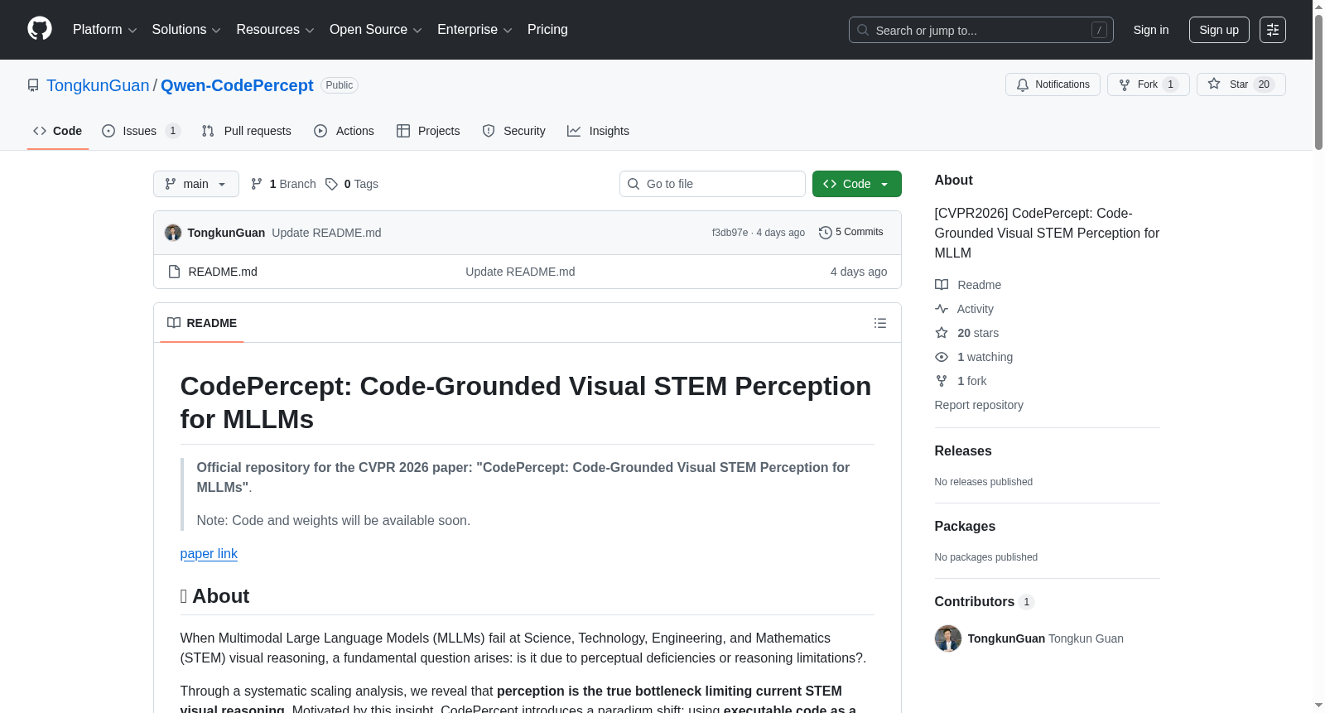Open the README.md file
Viewport: 1325px width, 713px height.
(x=223, y=272)
